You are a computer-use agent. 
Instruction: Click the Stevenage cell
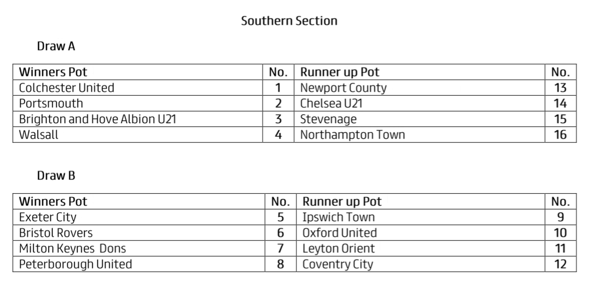[328, 119]
